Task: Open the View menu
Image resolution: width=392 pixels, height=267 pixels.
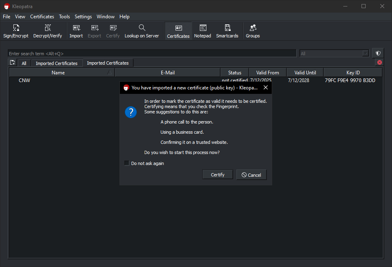Action: [x=20, y=17]
